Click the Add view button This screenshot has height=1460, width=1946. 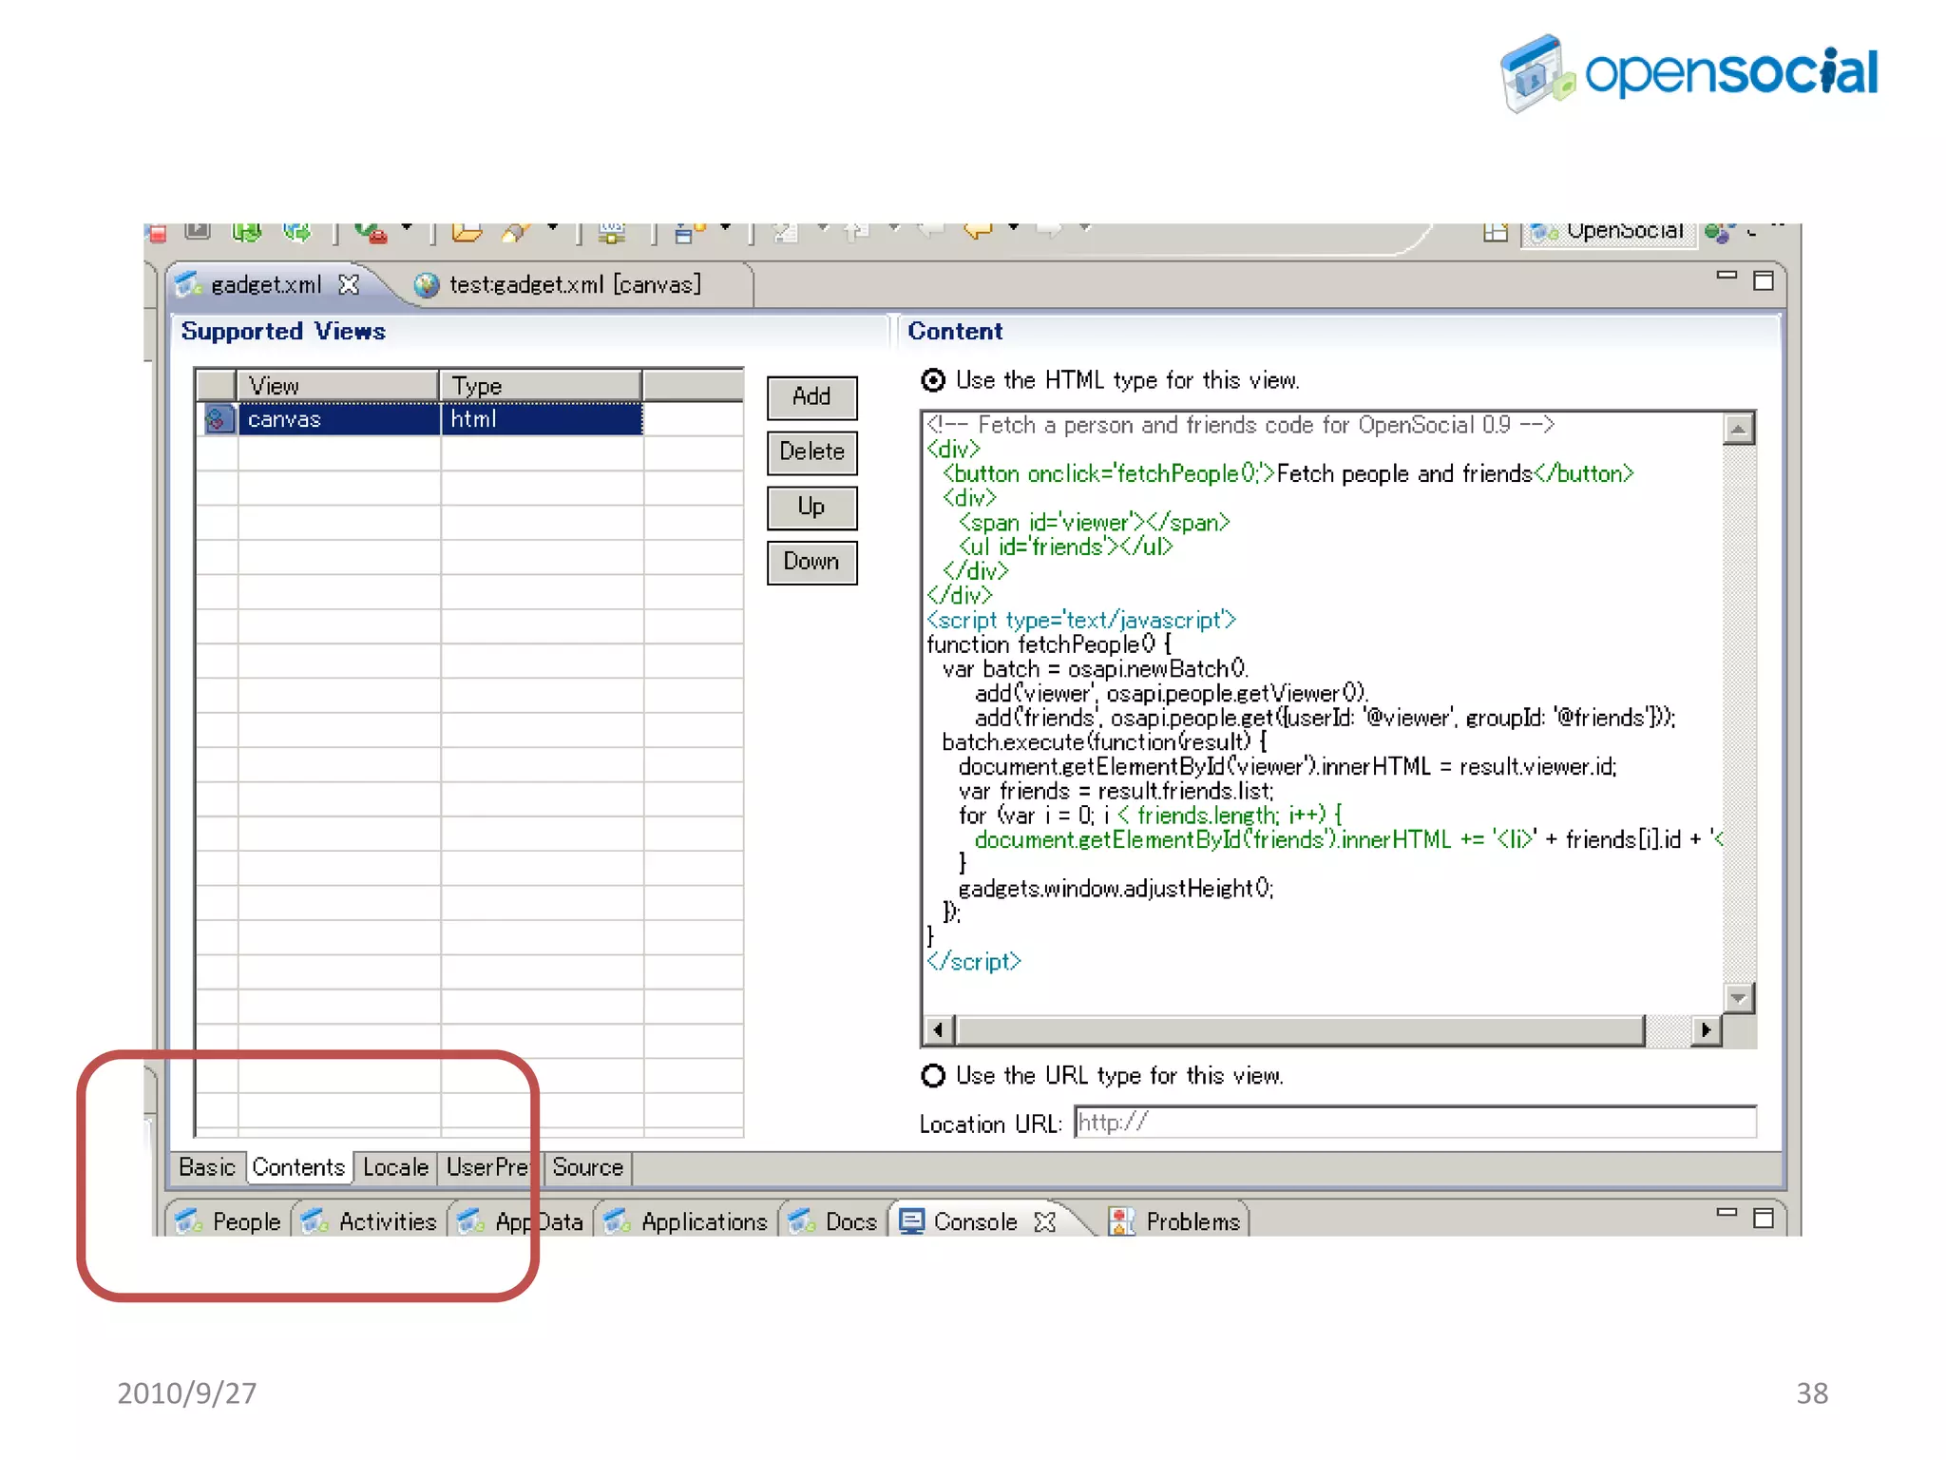click(x=811, y=397)
